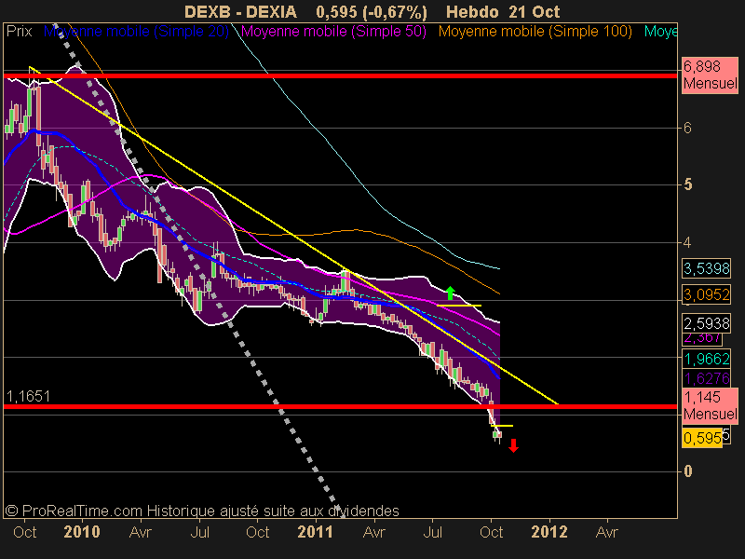Click the yellow 0,595 current price tag
This screenshot has width=745, height=559.
[702, 437]
